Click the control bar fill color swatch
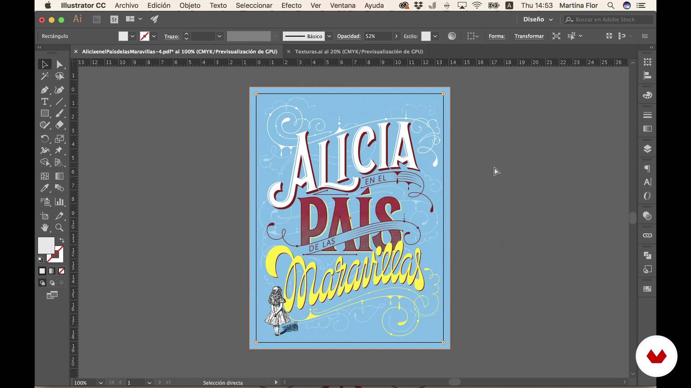691x388 pixels. click(123, 36)
